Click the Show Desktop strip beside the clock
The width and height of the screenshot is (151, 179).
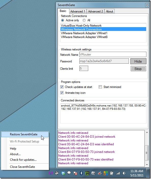point(148,173)
